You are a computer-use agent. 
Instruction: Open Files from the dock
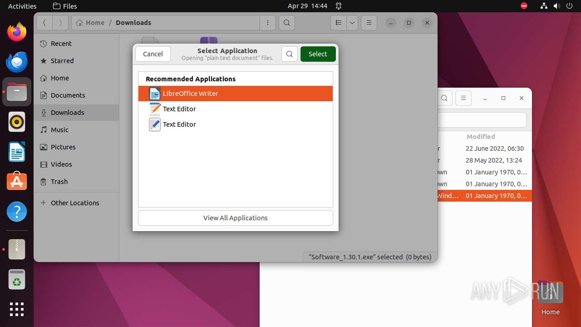tap(17, 92)
